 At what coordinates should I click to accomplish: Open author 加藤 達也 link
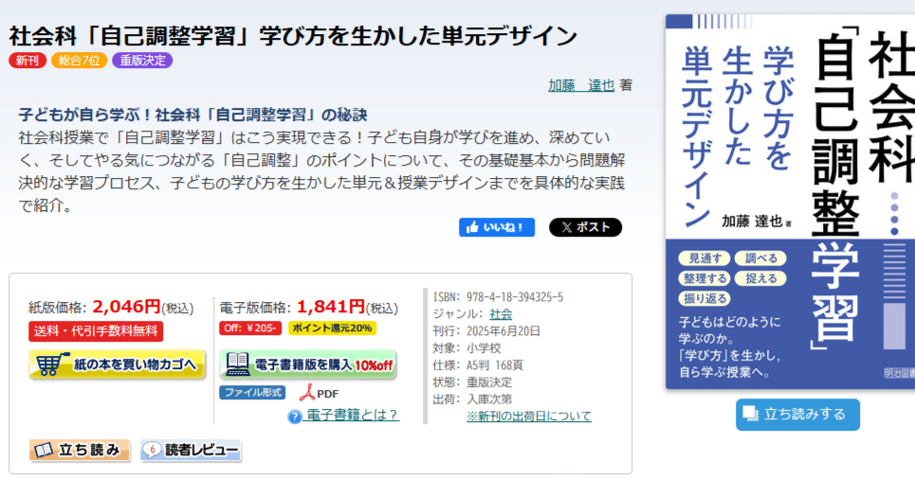[581, 85]
